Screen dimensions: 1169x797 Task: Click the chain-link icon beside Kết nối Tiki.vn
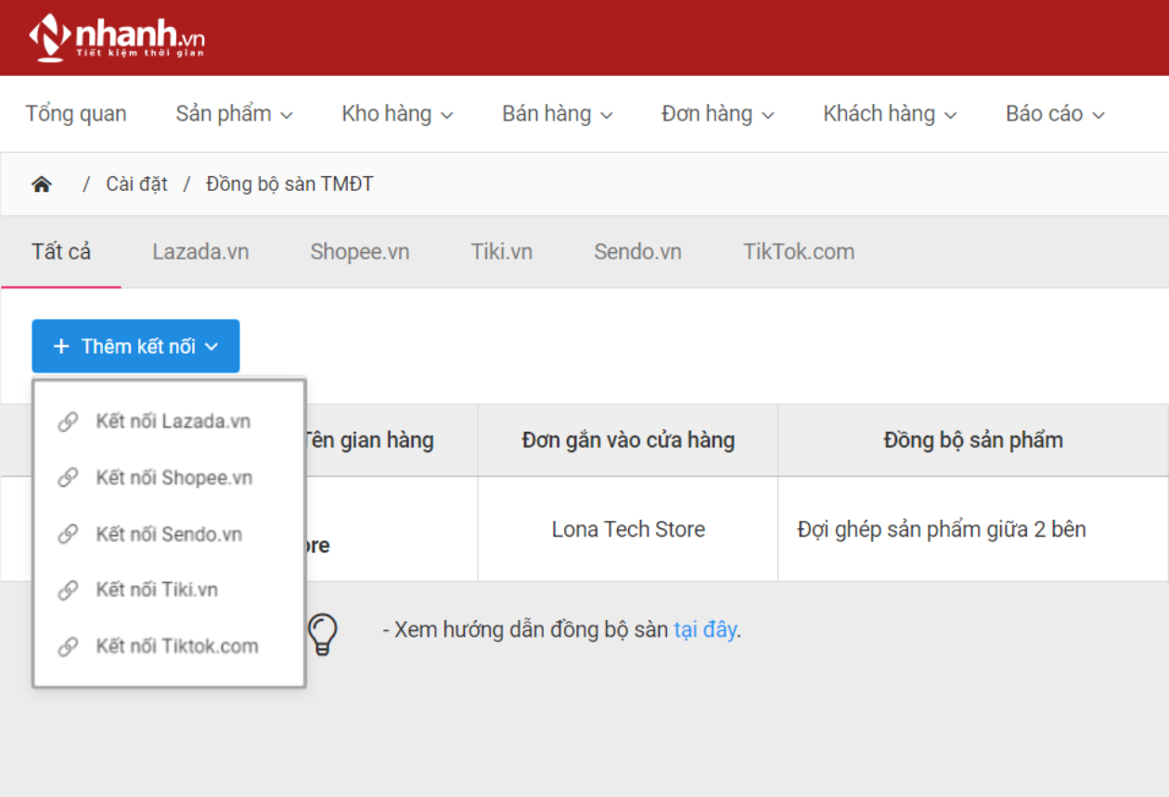pyautogui.click(x=67, y=589)
